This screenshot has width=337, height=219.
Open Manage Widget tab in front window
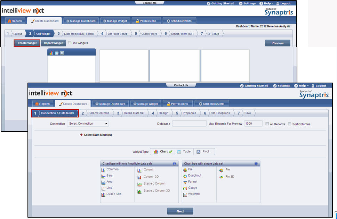(x=146, y=104)
